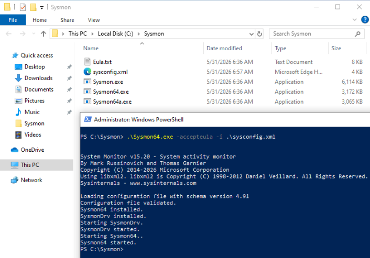Open Network in the navigation pane
This screenshot has height=258, width=370.
coord(31,180)
